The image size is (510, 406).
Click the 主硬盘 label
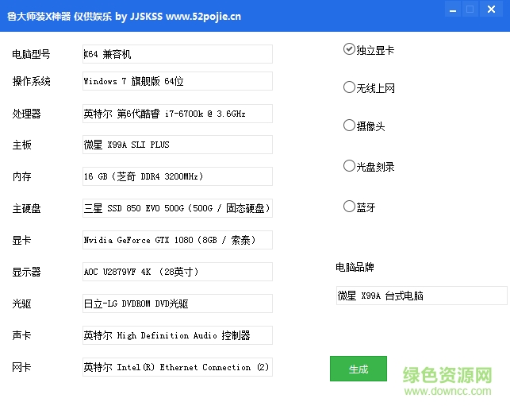[x=27, y=208]
